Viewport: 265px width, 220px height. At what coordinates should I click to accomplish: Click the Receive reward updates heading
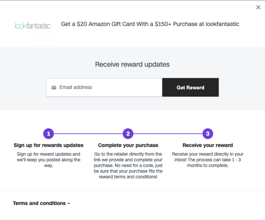pyautogui.click(x=132, y=64)
